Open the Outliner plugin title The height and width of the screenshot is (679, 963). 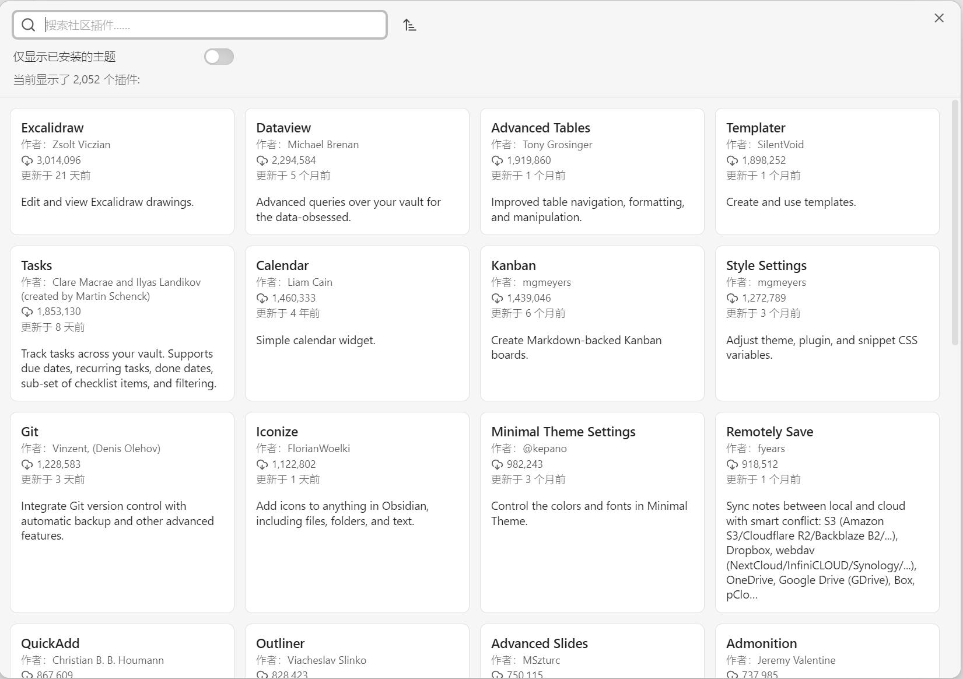281,643
